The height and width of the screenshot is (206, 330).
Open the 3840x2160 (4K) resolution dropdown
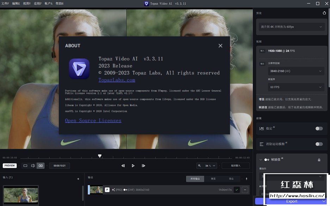[296, 71]
